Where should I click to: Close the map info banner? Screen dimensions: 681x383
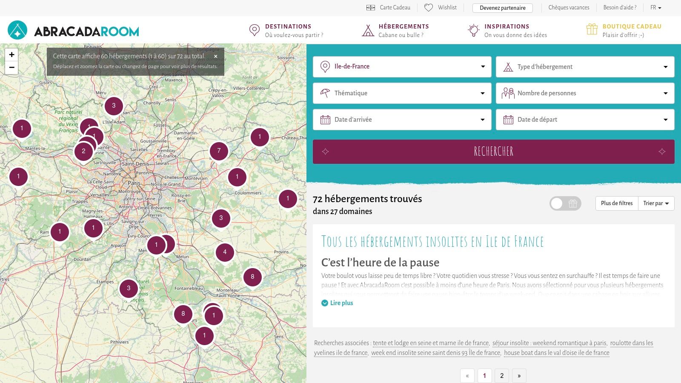[216, 56]
